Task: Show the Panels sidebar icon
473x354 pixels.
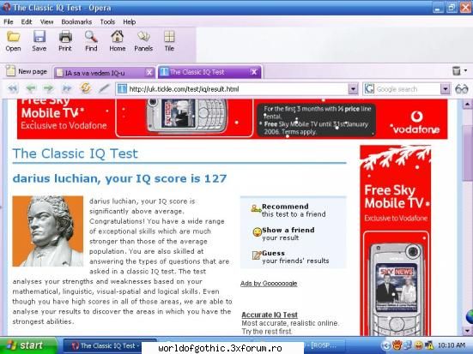Action: [x=143, y=37]
